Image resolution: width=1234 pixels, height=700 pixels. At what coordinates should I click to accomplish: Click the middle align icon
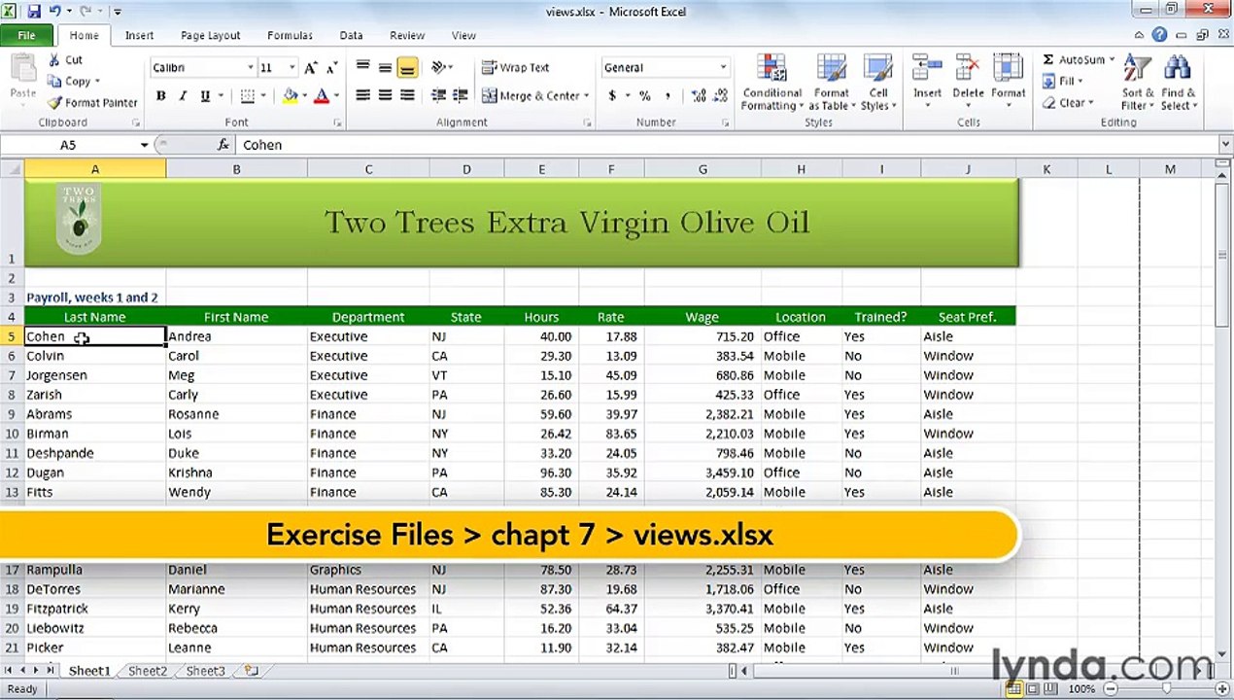(385, 67)
